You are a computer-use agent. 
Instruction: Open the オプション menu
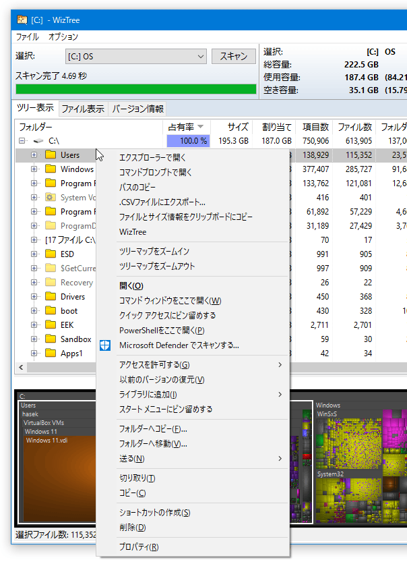(x=63, y=36)
